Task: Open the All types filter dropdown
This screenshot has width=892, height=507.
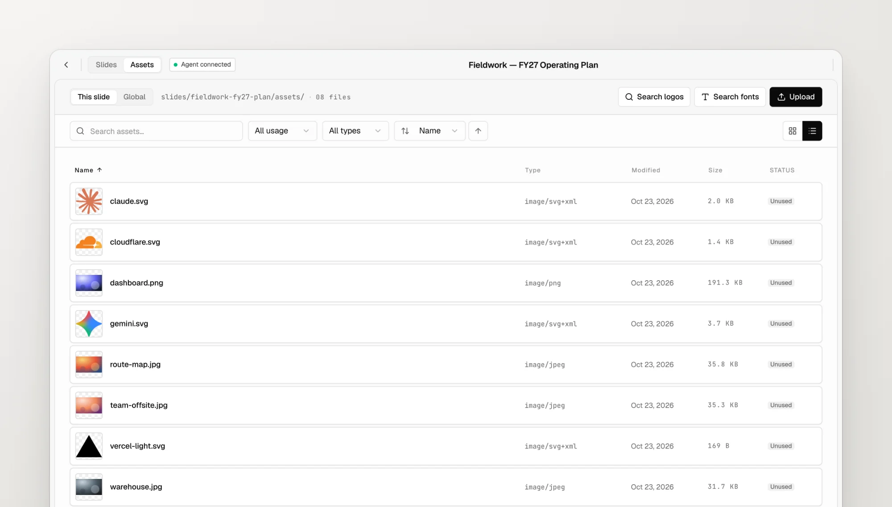Action: 355,131
